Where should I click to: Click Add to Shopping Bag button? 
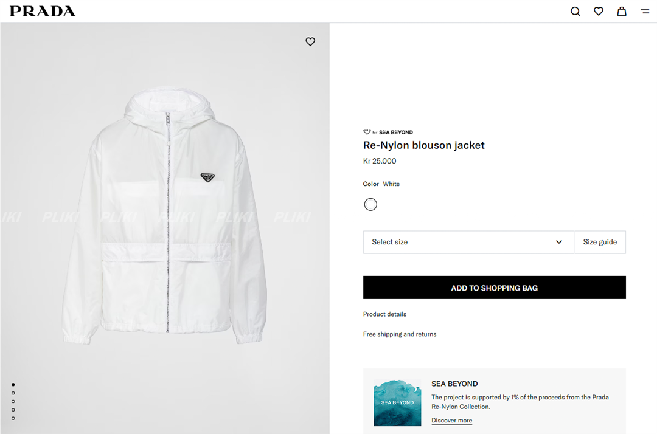(494, 288)
